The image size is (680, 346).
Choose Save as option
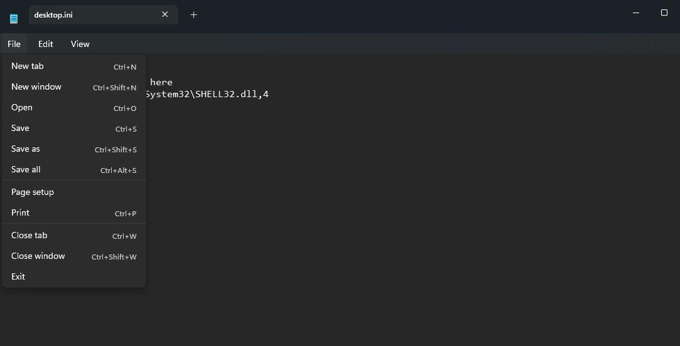tap(25, 149)
